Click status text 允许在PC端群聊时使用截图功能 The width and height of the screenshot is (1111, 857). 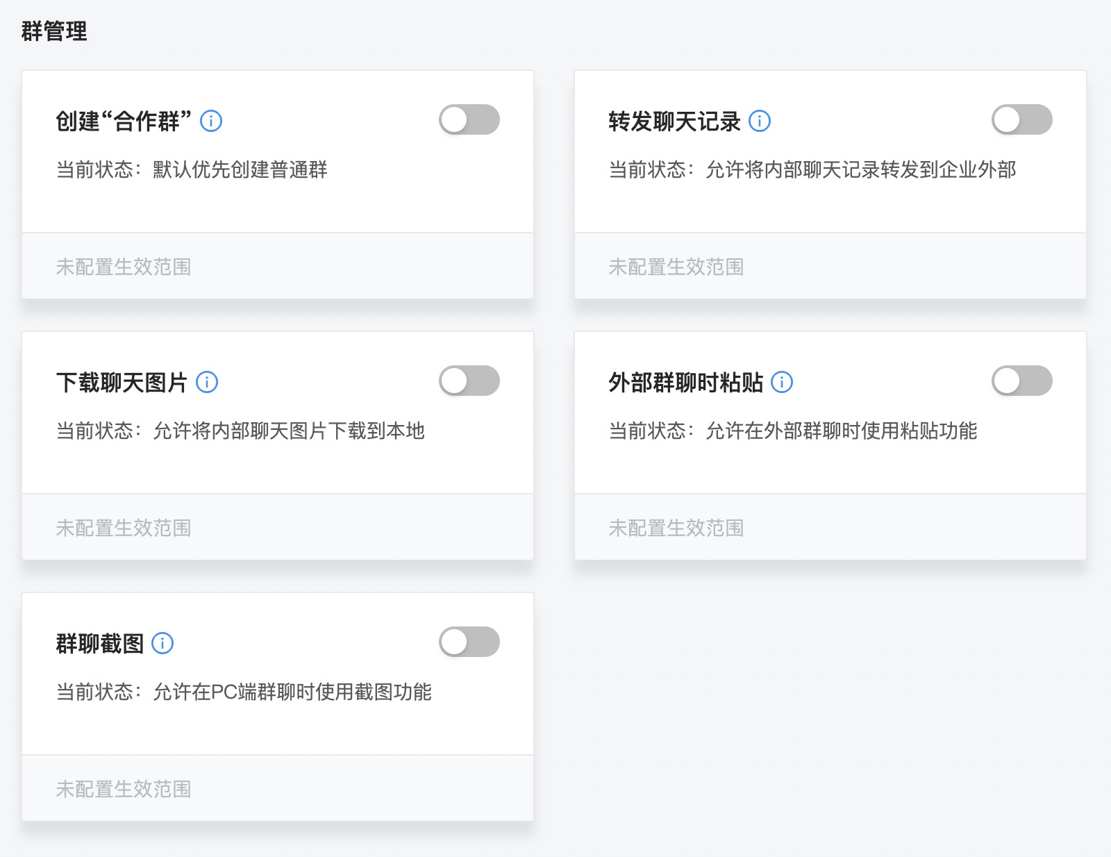click(292, 692)
